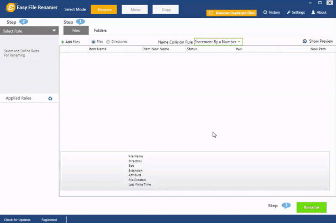Open Name Collision Rule dropdown
Screen dimensions: 336x223
(x=218, y=42)
